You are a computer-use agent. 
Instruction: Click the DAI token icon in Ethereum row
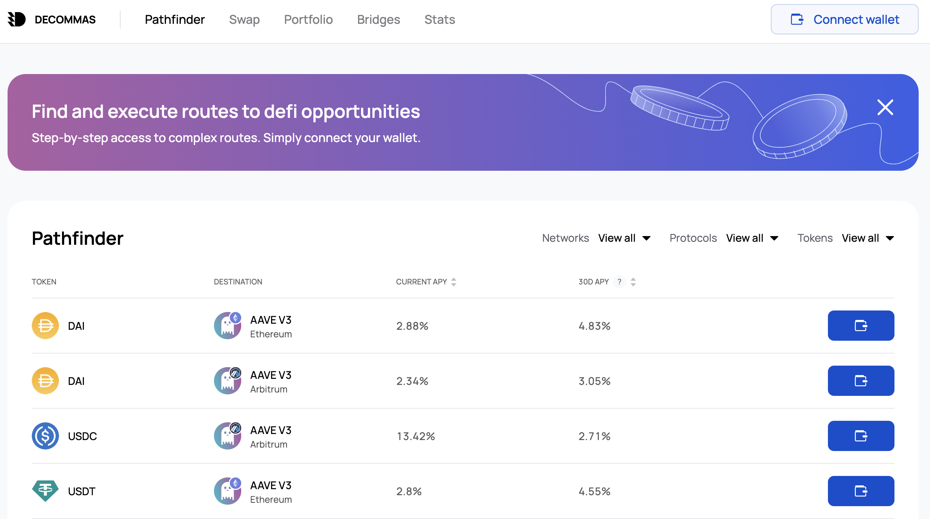pyautogui.click(x=45, y=326)
